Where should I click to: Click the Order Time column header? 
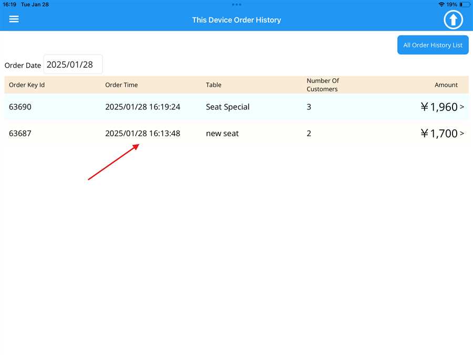121,85
